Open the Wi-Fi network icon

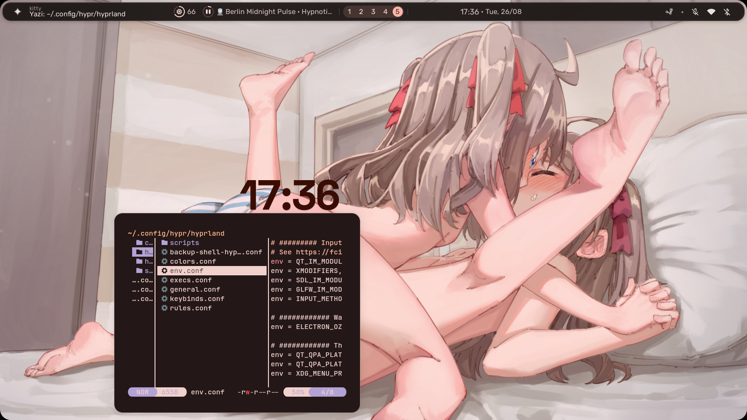[x=711, y=12]
